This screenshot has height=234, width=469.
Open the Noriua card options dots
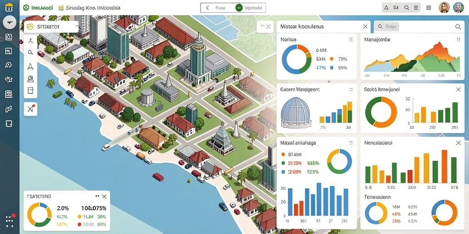[x=351, y=39]
